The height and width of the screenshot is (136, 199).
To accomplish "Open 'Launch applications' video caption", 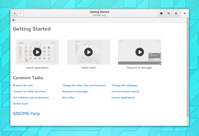I will pos(37,68).
